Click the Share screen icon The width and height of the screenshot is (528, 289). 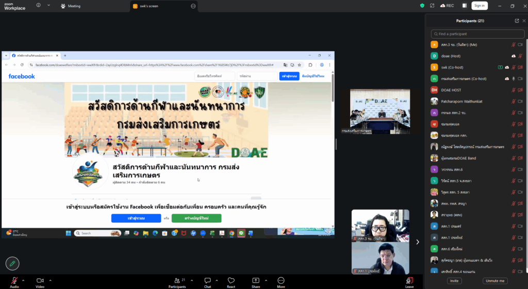click(256, 281)
